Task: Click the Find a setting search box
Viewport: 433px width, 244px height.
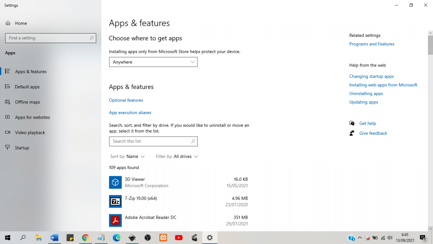Action: click(51, 38)
